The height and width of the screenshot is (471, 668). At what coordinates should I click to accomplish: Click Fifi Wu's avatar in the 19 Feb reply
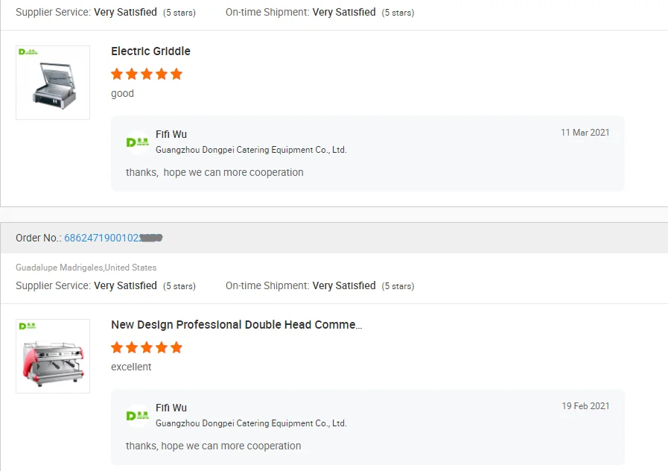coord(137,416)
